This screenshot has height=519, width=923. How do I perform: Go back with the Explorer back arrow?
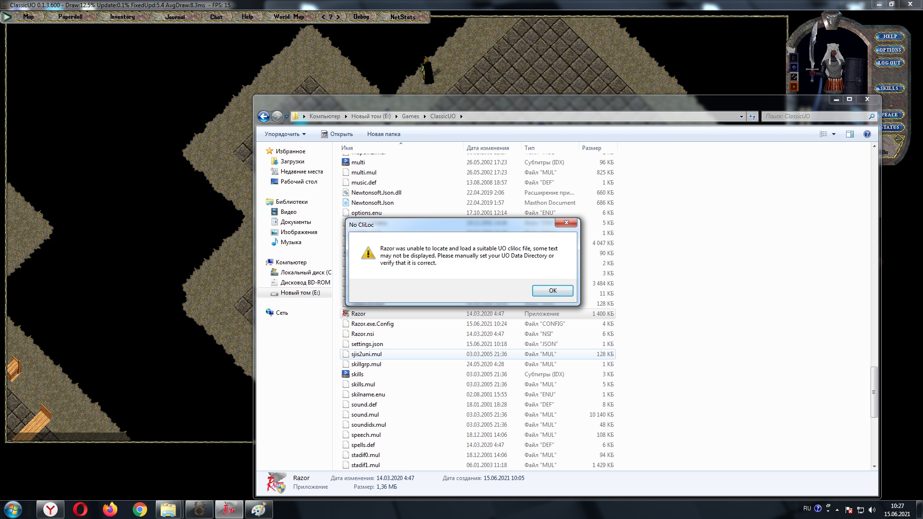[263, 116]
